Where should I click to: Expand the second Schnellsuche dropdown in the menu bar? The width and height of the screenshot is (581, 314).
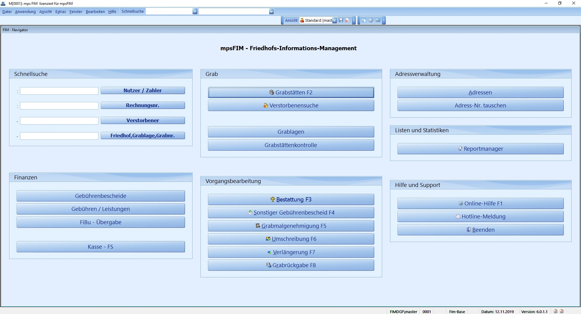(271, 11)
